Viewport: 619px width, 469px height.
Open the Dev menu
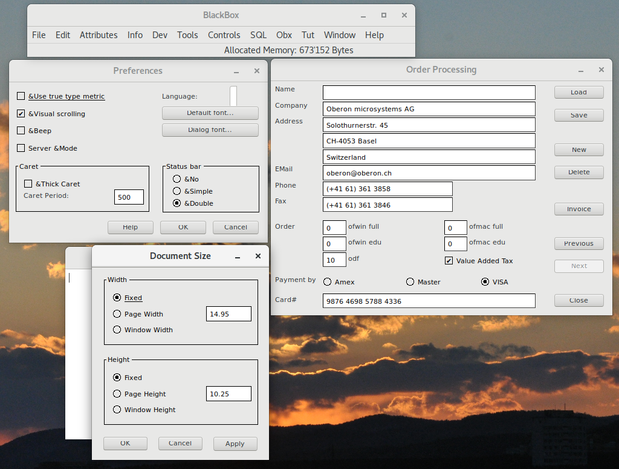(160, 35)
